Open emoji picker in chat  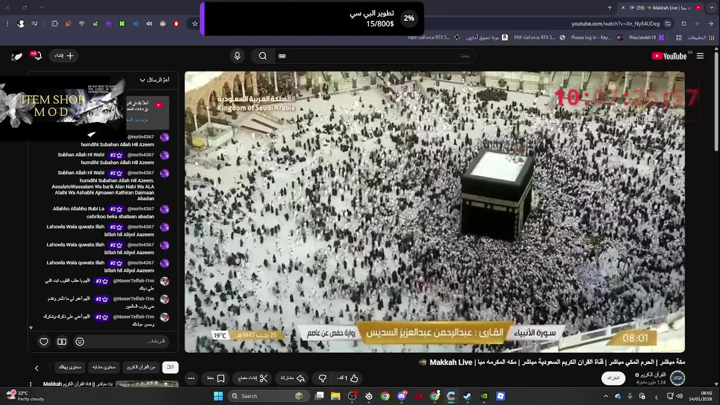tap(80, 341)
